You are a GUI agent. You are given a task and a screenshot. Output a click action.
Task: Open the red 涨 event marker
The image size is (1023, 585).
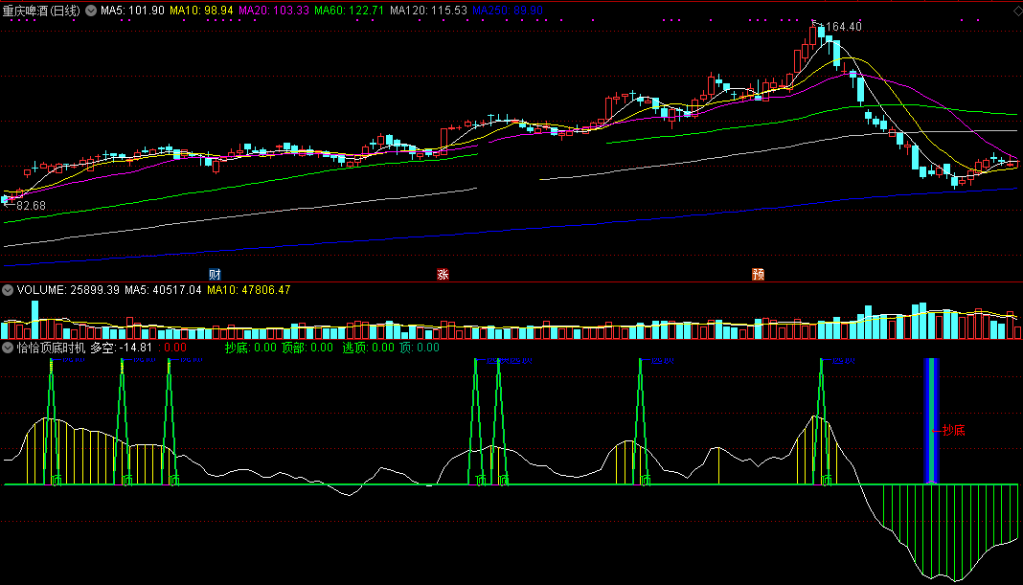click(x=443, y=275)
